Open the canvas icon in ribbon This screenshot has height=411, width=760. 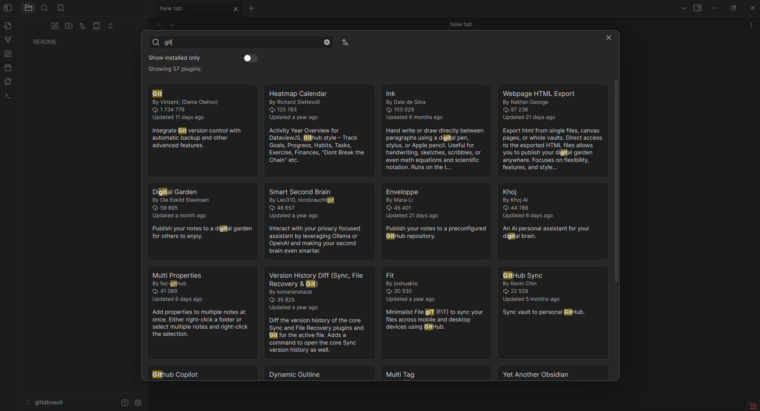click(8, 54)
